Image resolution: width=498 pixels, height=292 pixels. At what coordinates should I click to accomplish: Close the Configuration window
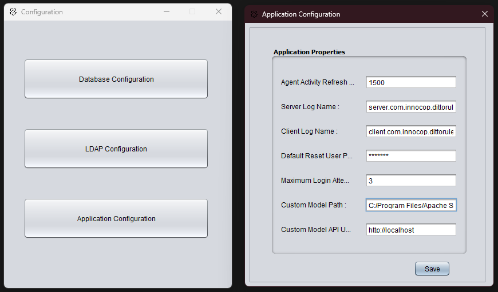pyautogui.click(x=219, y=12)
